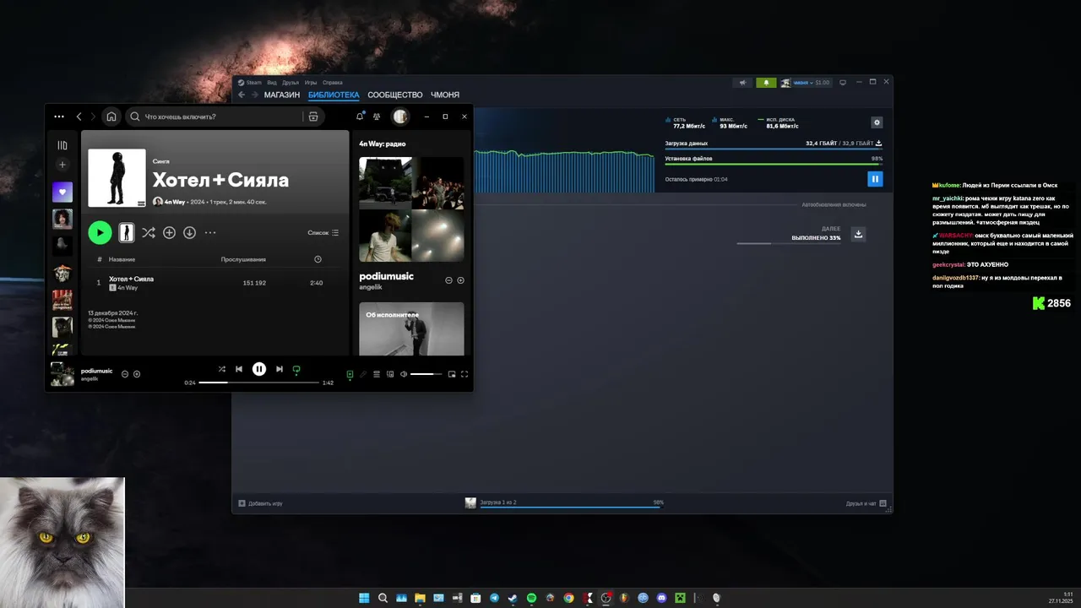Screen dimensions: 1081x608
Task: Seek on the Spotify playback progress bar
Action: 259,383
